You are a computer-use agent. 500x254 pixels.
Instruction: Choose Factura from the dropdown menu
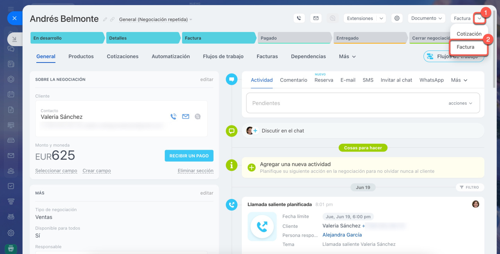469,47
